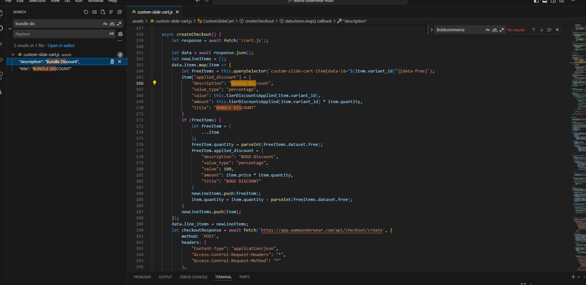This screenshot has width=586, height=285.
Task: Toggle find in selection in find widget
Action: click(549, 30)
